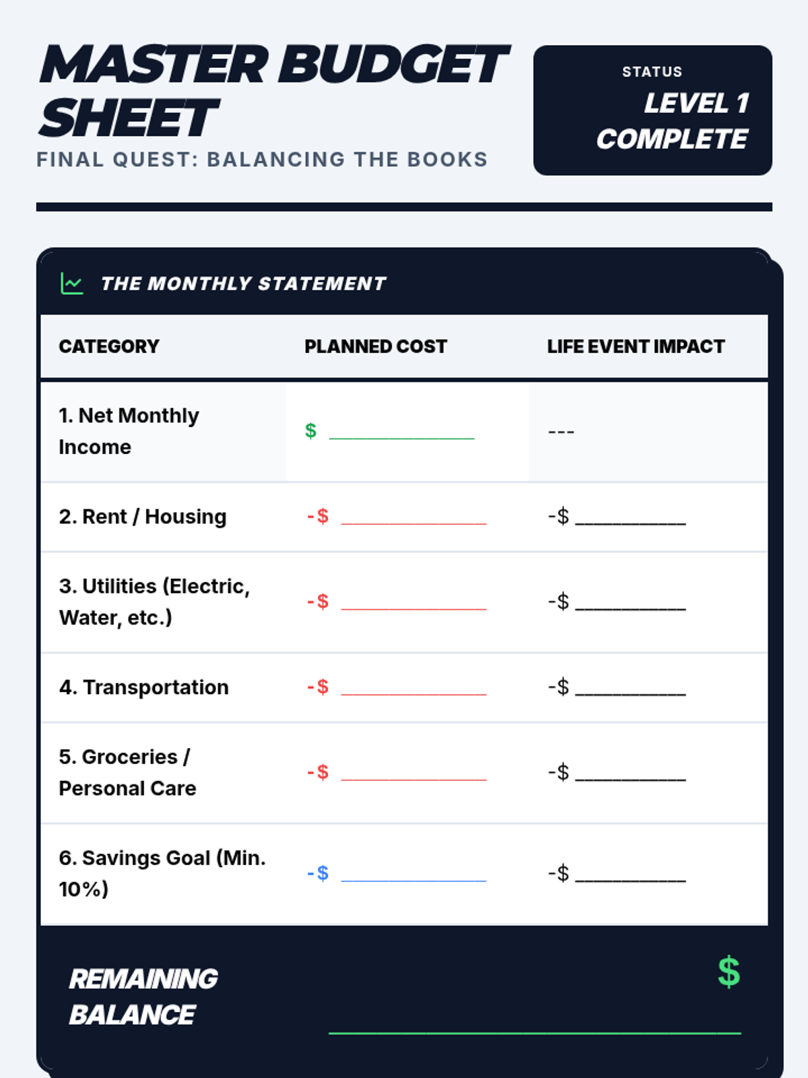Click the LIFE EVENT IMPACT column header

(636, 346)
